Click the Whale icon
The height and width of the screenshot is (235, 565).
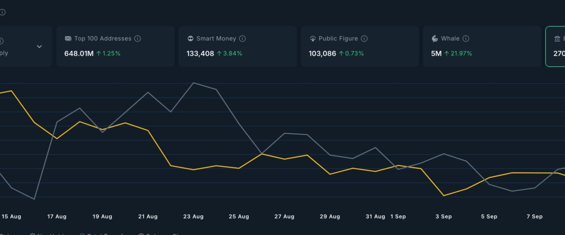click(x=435, y=39)
